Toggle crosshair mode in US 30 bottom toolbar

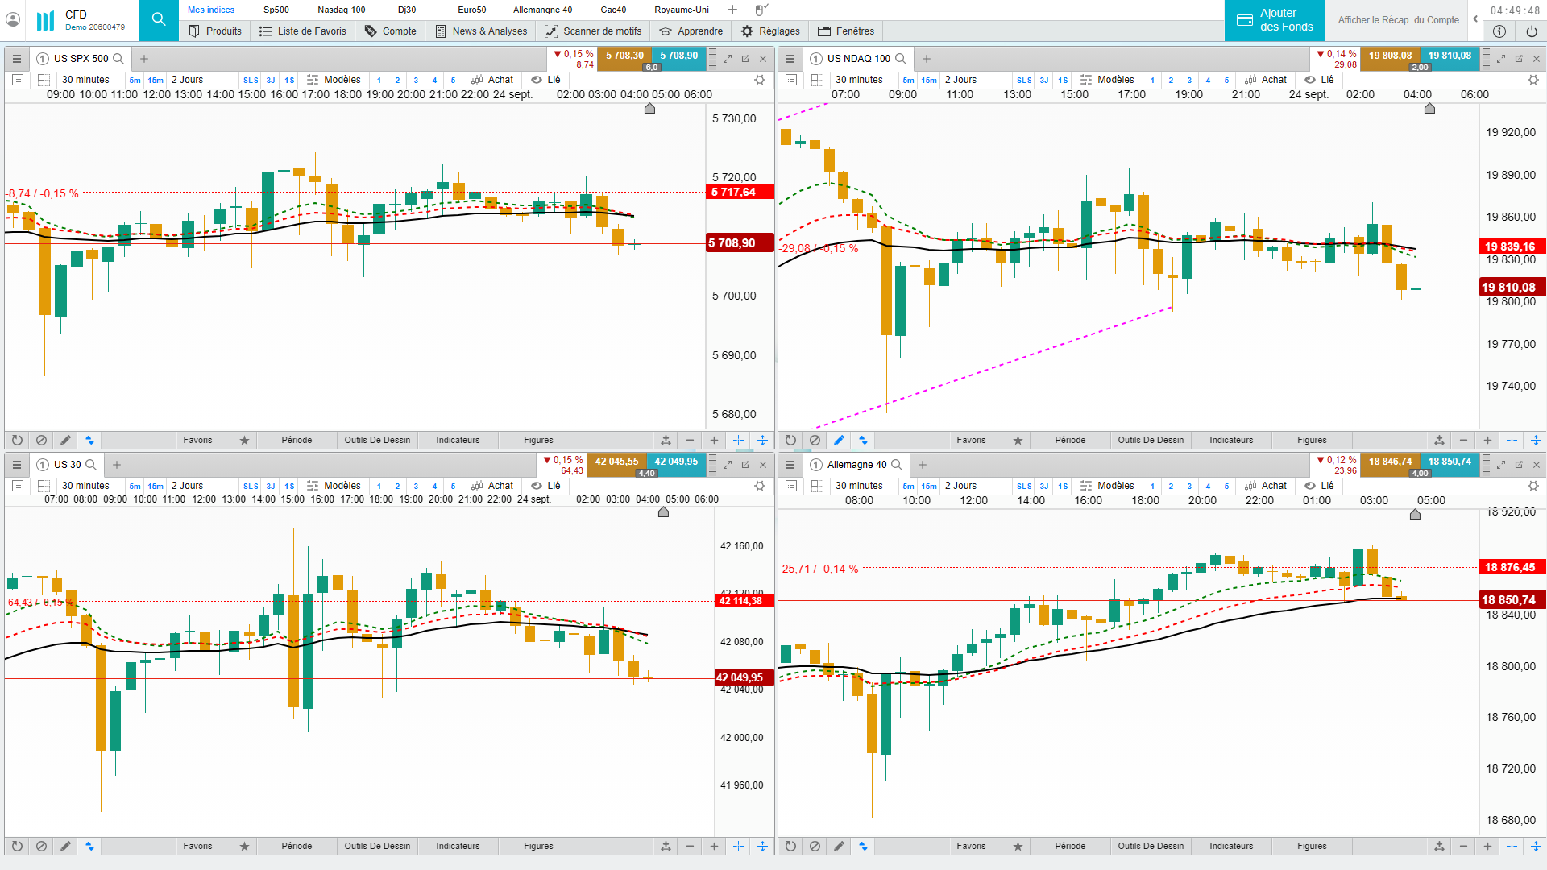(738, 847)
